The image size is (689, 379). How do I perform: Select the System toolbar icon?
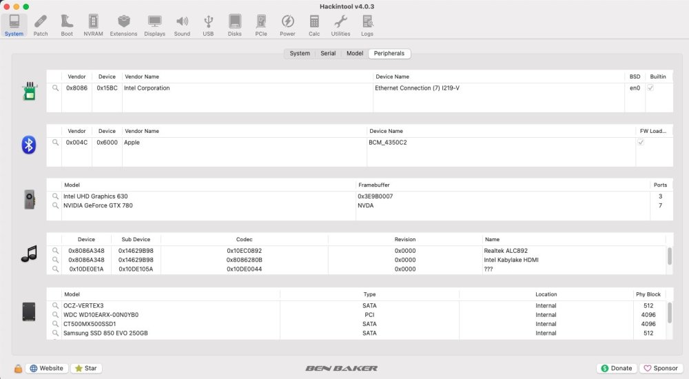(14, 25)
